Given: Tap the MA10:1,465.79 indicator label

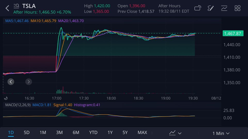Looking at the screenshot, I should pyautogui.click(x=43, y=21).
